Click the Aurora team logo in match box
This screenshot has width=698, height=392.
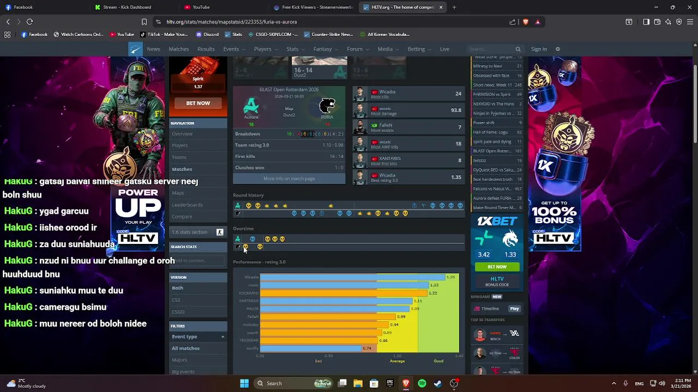251,105
